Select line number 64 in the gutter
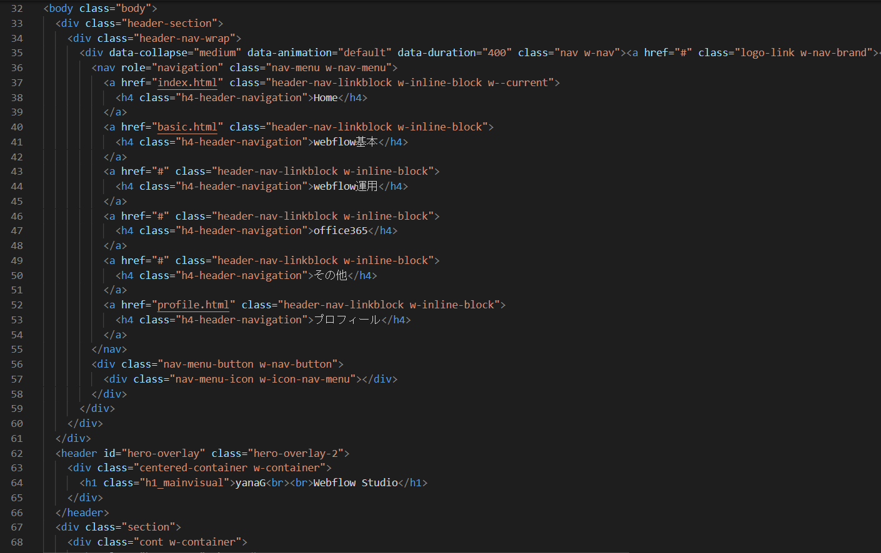The width and height of the screenshot is (881, 553). [17, 483]
